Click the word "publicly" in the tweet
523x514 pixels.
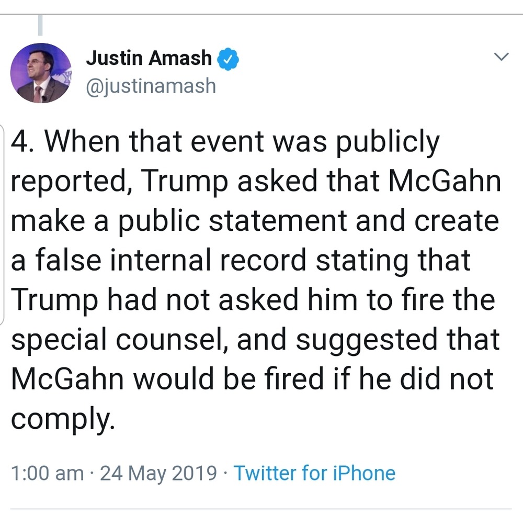click(388, 142)
